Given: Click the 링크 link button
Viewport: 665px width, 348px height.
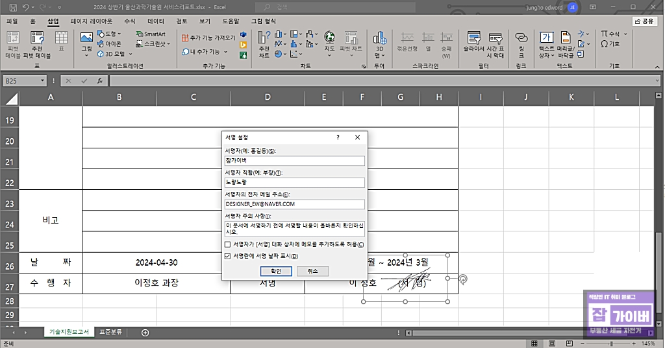Looking at the screenshot, I should tap(521, 45).
